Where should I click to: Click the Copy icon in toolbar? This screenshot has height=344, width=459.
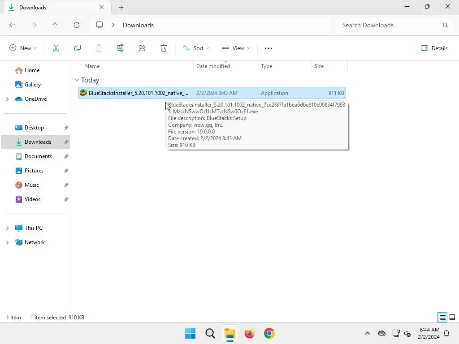77,48
